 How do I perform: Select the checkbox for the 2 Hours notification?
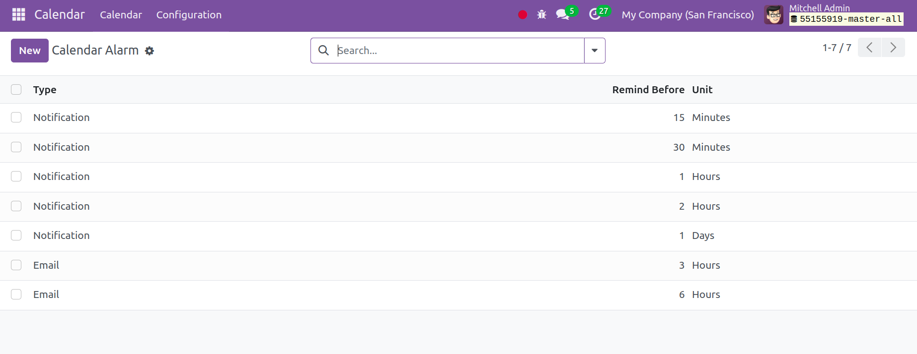[16, 206]
